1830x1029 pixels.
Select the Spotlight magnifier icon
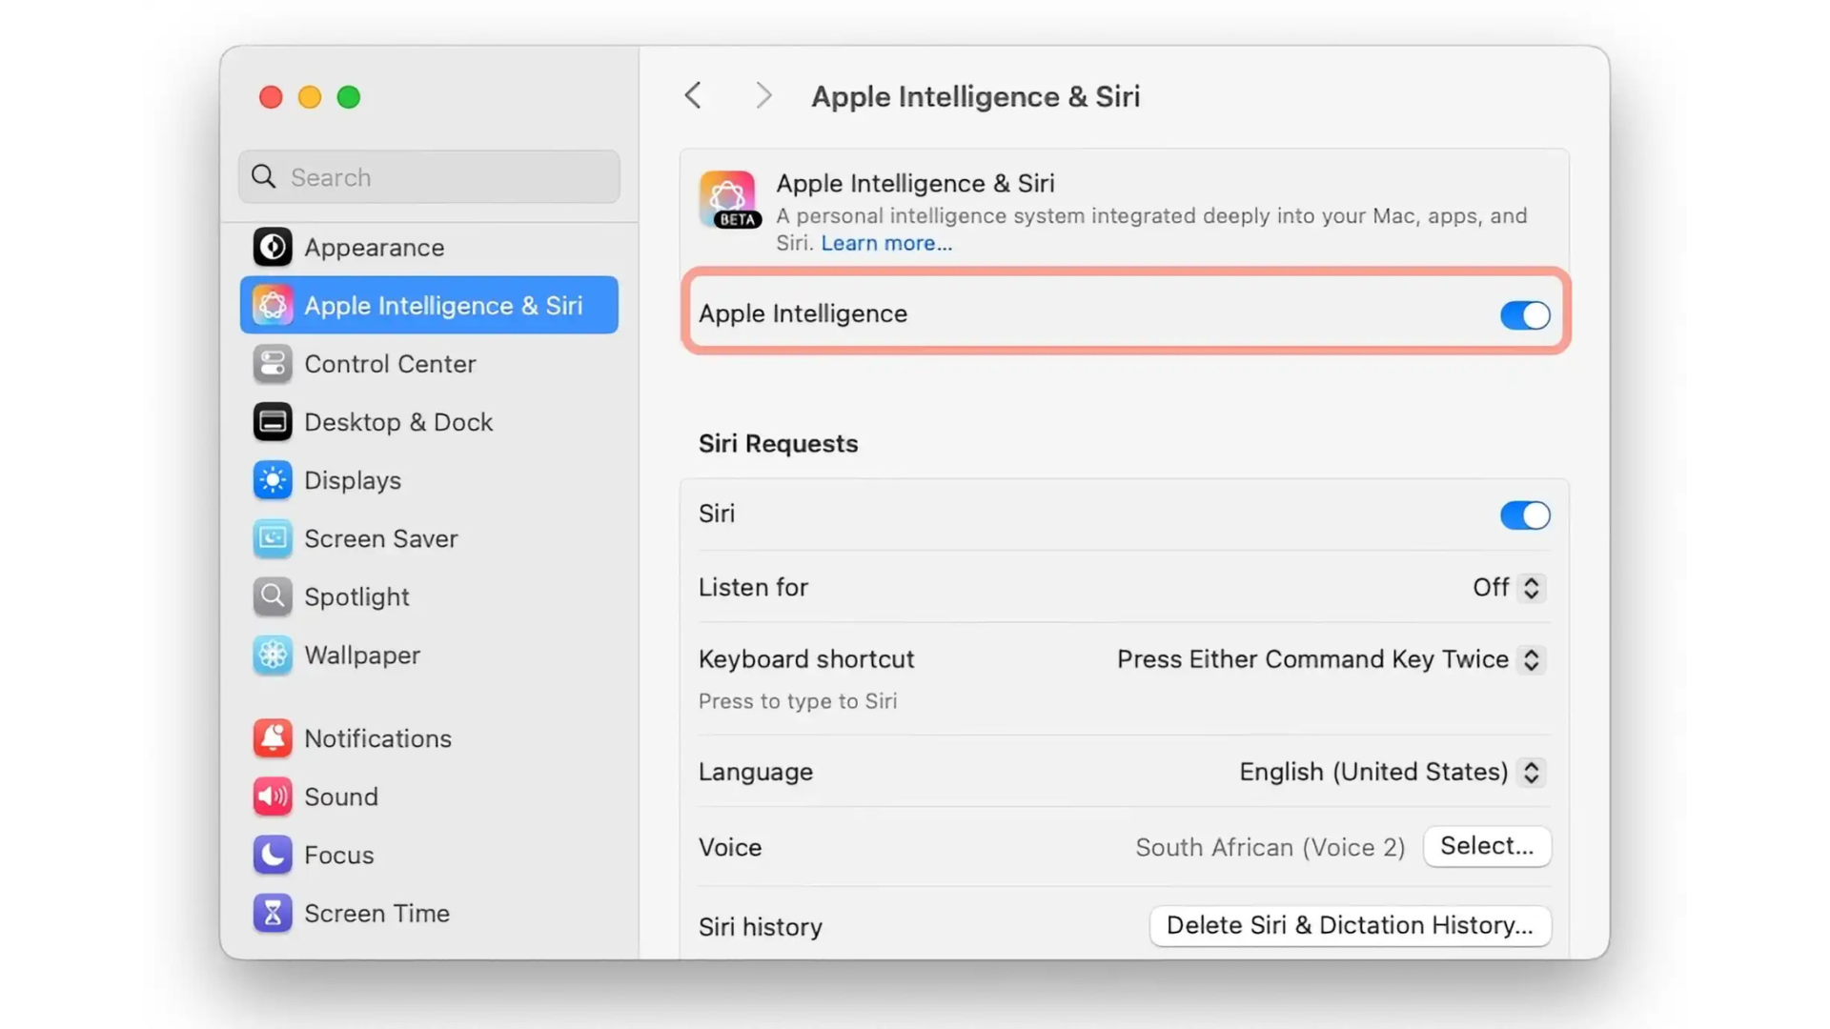[273, 596]
